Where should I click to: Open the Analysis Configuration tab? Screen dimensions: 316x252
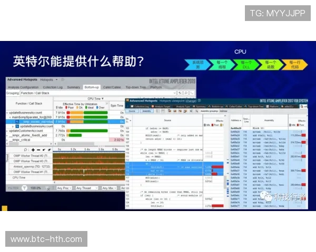23,87
